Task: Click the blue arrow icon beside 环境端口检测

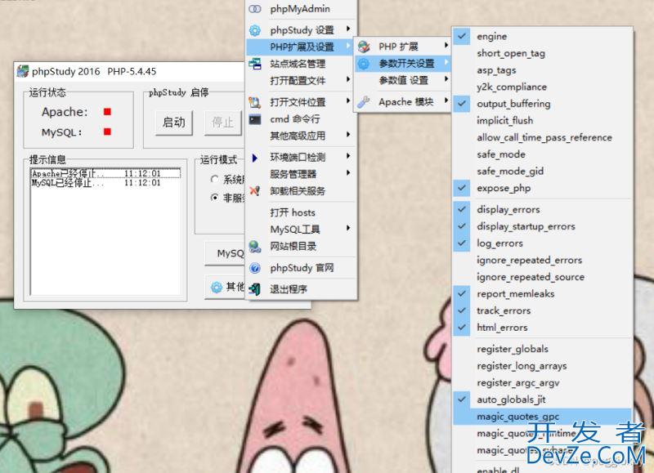Action: pyautogui.click(x=255, y=158)
